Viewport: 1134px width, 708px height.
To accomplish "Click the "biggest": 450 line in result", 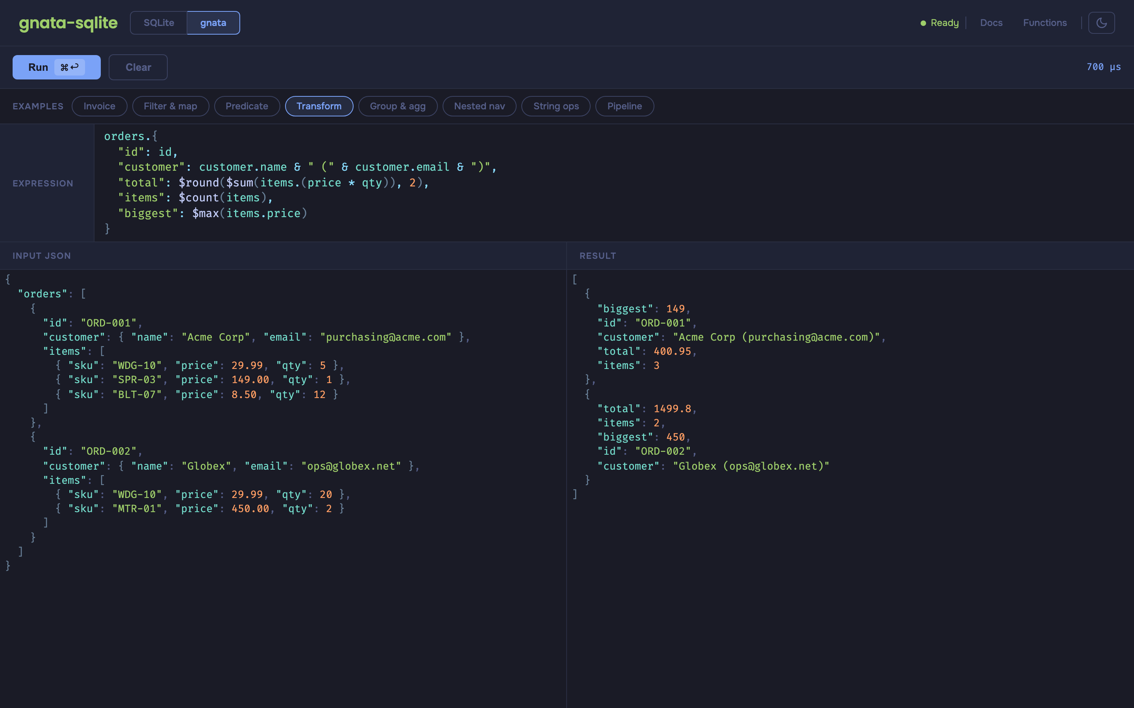I will [x=643, y=437].
